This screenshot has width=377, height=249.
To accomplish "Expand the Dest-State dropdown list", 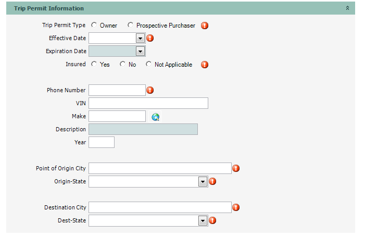I will pyautogui.click(x=203, y=220).
